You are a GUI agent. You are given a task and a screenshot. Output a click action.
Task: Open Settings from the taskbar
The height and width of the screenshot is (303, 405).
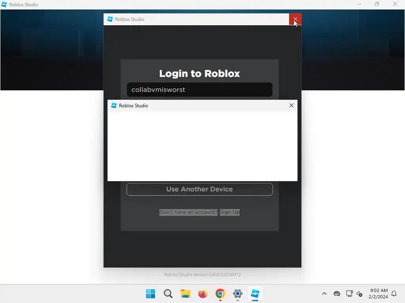[238, 294]
